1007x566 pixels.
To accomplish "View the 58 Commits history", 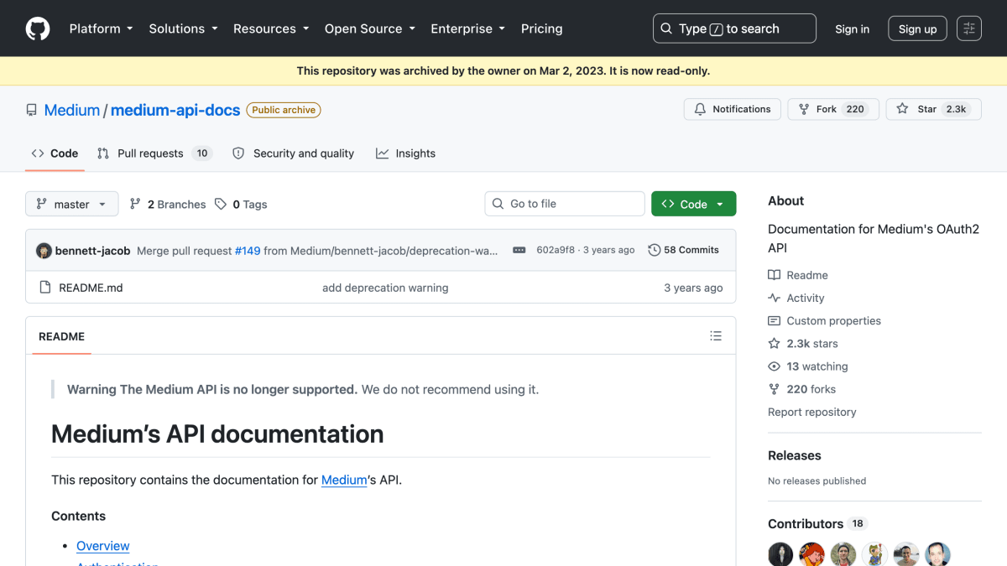I will point(684,250).
